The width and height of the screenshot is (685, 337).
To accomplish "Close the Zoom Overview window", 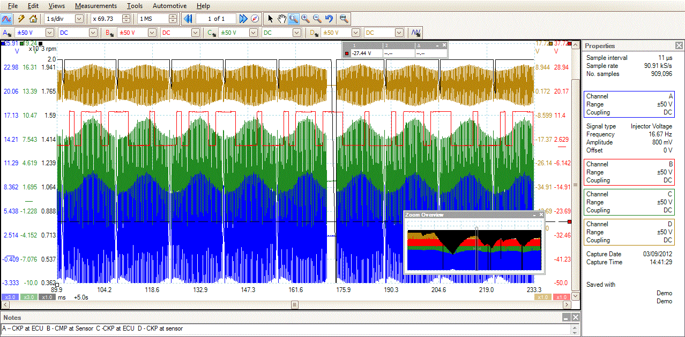I will pyautogui.click(x=540, y=215).
